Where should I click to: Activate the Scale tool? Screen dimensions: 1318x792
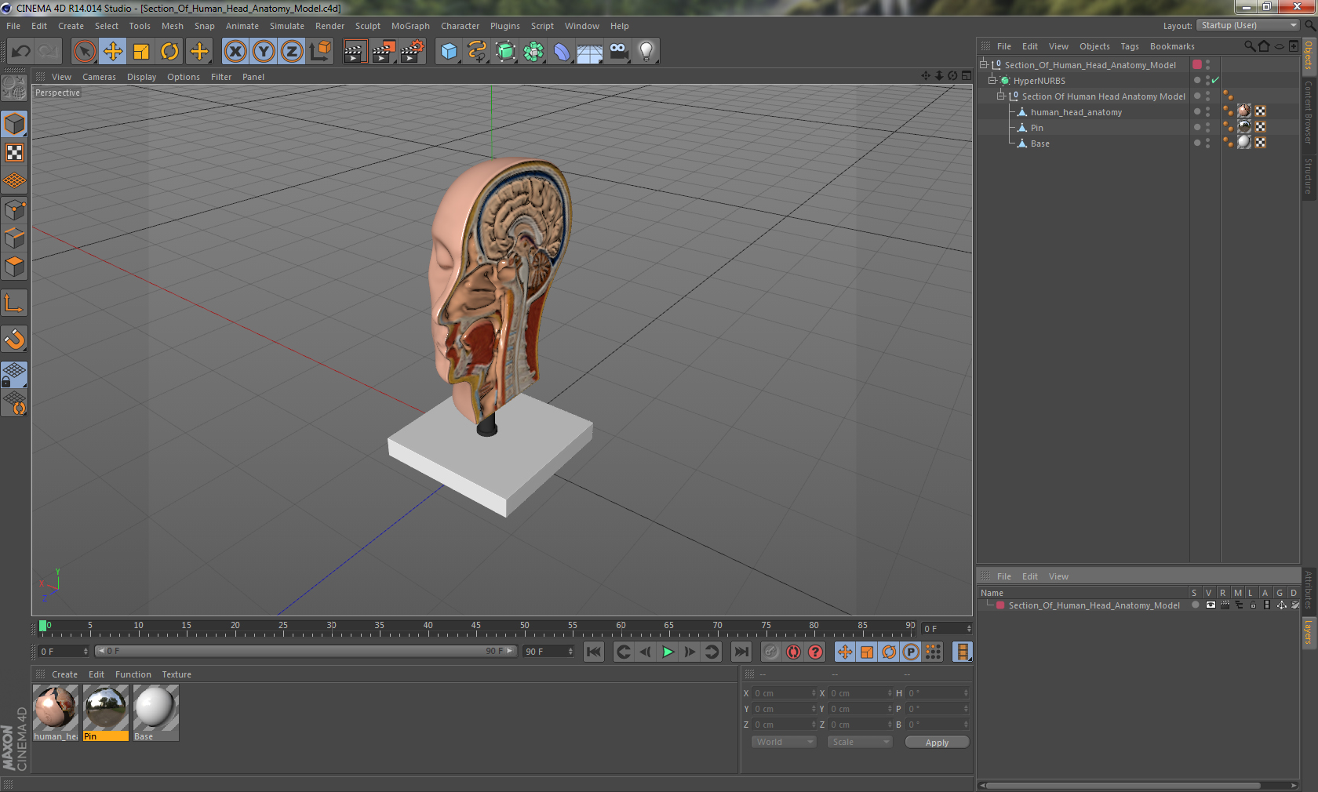(141, 52)
